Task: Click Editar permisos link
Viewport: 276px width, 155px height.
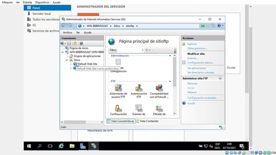Action: pyautogui.click(x=197, y=48)
